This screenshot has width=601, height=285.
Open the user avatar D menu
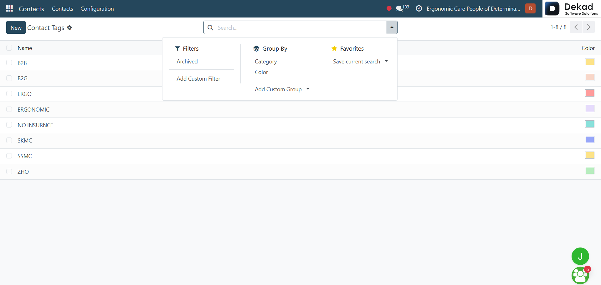(x=530, y=8)
